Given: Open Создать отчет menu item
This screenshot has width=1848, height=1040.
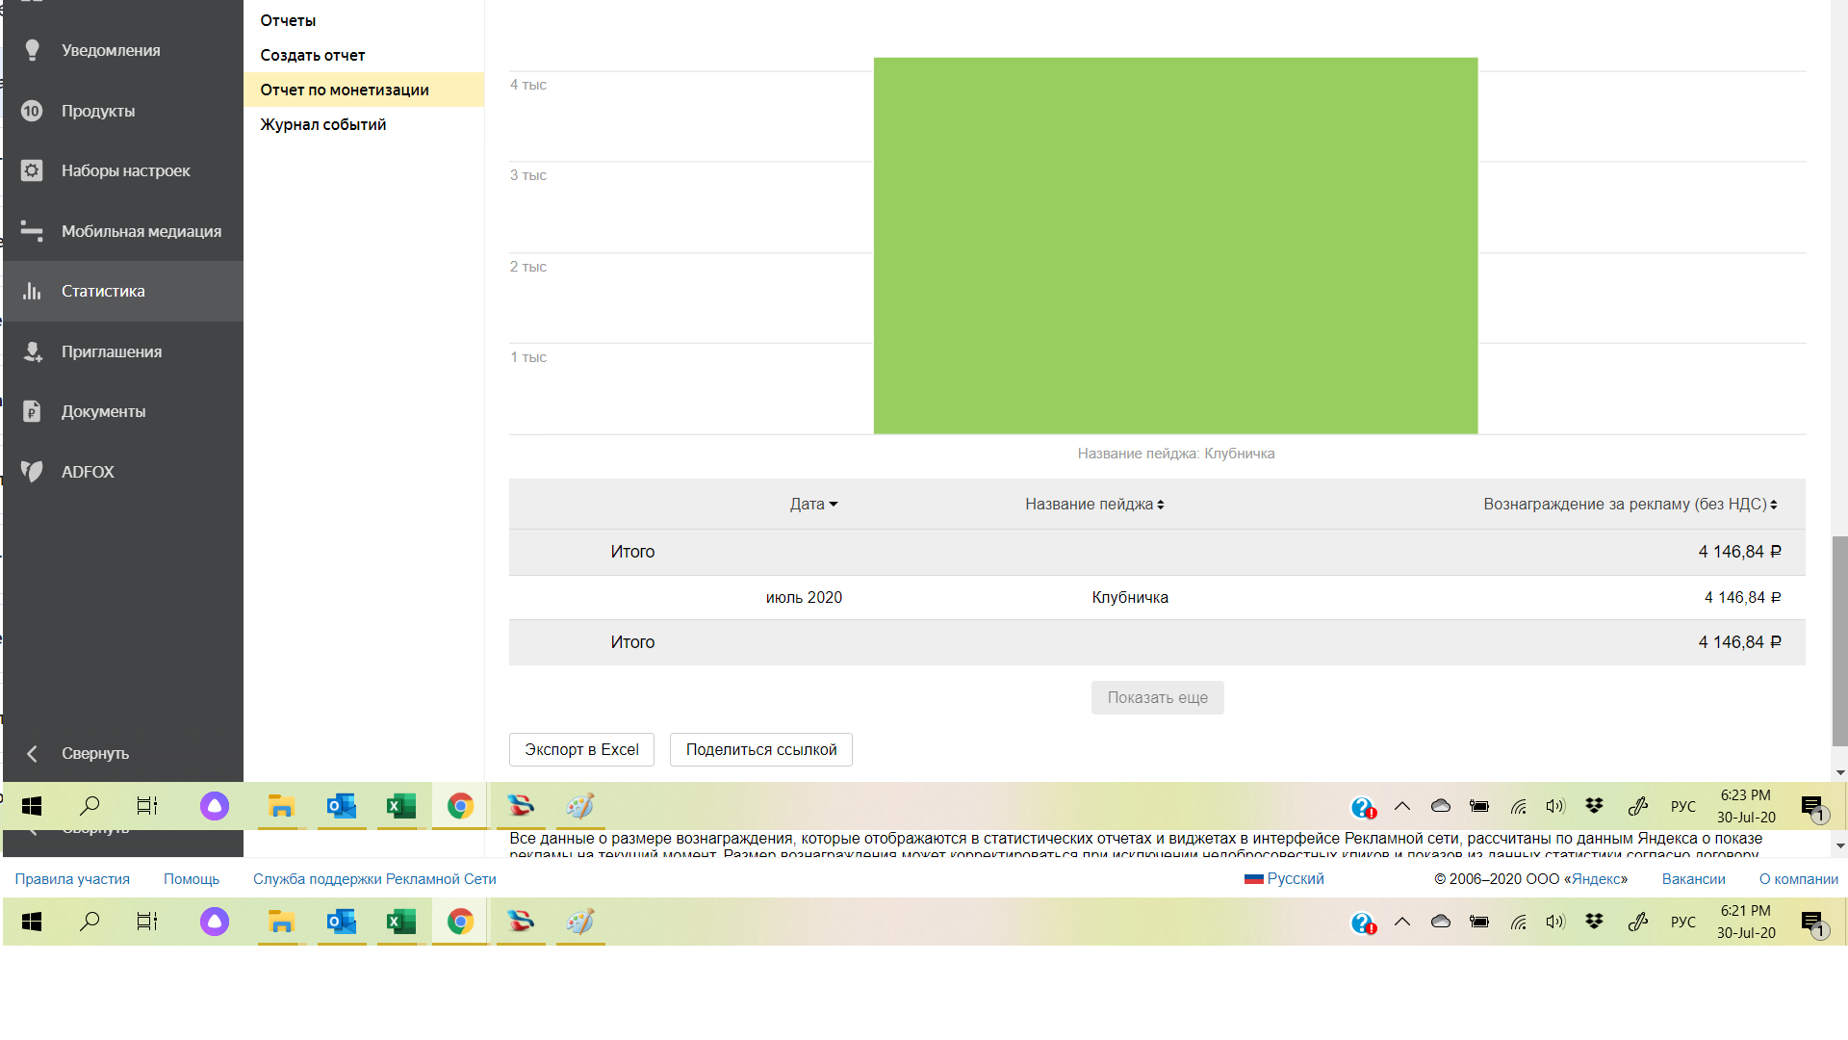Looking at the screenshot, I should tap(313, 55).
